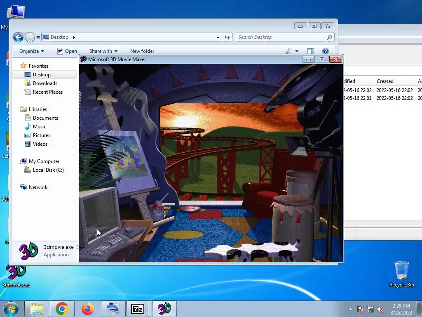This screenshot has width=422, height=317.
Task: Launch Firefox from the taskbar
Action: pos(88,309)
